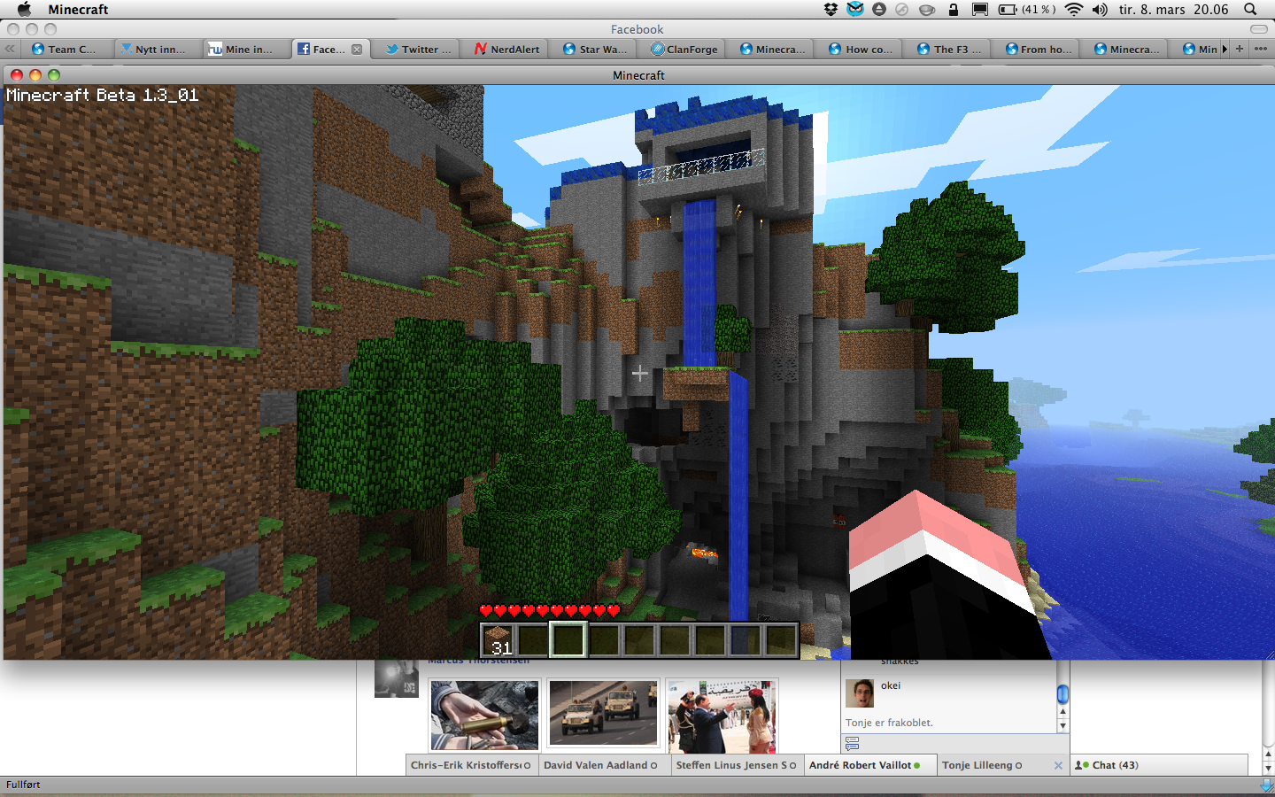Click the Facebook favicon on active tab
This screenshot has height=797, width=1275.
[x=304, y=49]
